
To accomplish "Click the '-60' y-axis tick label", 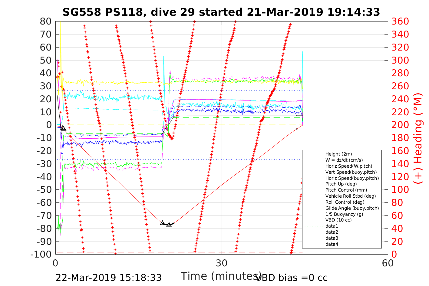I will point(44,202).
